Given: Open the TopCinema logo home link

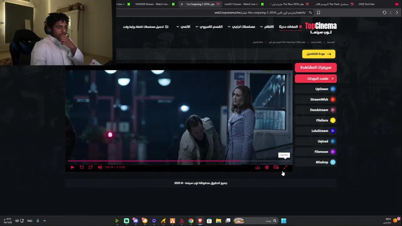Looking at the screenshot, I should point(321,28).
